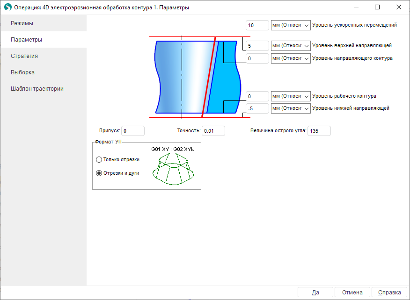This screenshot has width=410, height=300.
Task: Expand units dropdown for 'Уровень верхней направляющей'
Action: 291,46
